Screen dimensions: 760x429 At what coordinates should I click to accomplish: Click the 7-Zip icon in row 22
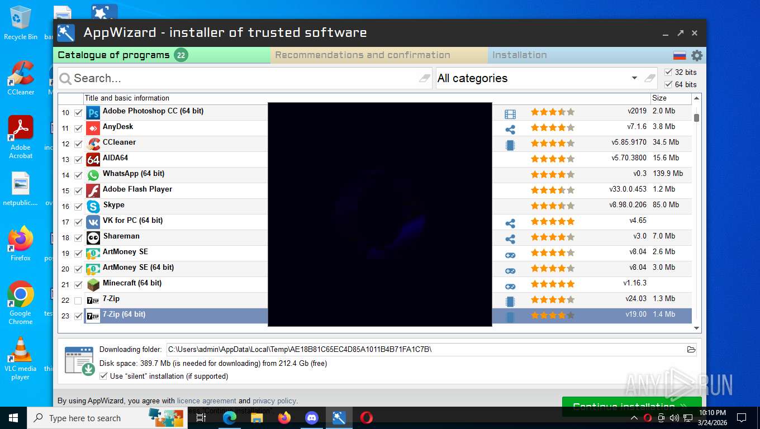click(x=93, y=301)
